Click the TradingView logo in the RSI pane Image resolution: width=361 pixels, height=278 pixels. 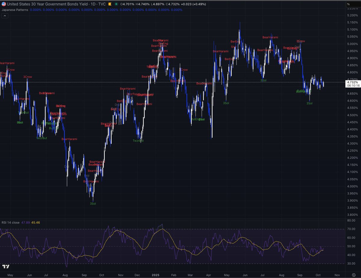tap(5, 267)
